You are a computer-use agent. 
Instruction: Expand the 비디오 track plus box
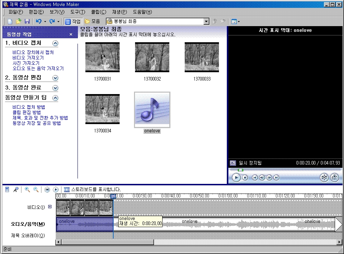coord(50,207)
